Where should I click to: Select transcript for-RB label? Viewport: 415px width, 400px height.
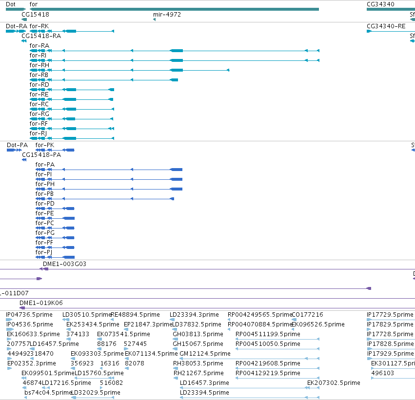pos(39,75)
